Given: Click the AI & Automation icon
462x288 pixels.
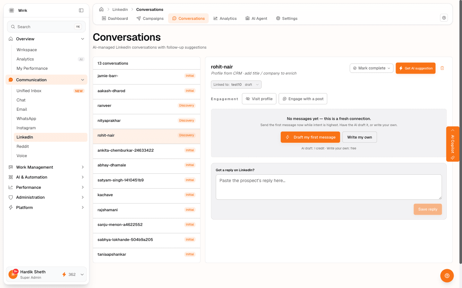Looking at the screenshot, I should click(11, 177).
